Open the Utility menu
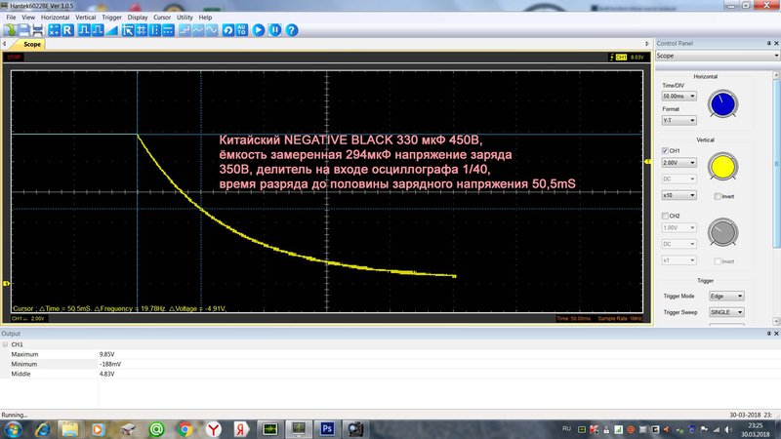The width and height of the screenshot is (781, 439). [x=185, y=17]
